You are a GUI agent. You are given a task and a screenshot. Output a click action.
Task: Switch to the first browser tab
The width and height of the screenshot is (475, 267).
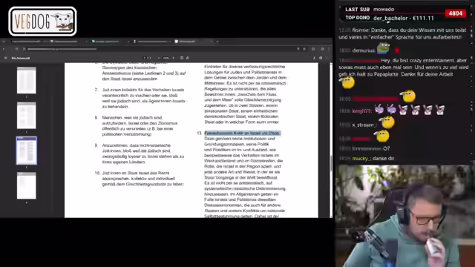coord(26,42)
